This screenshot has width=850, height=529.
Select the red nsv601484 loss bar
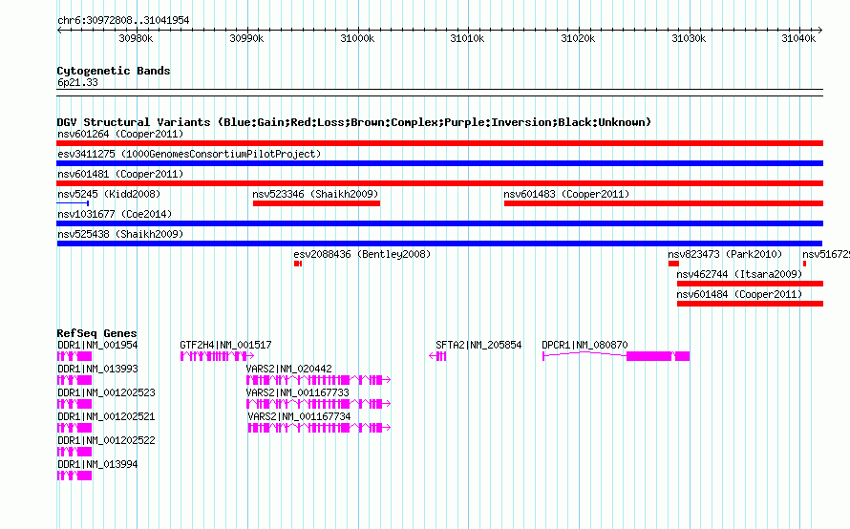(x=750, y=304)
